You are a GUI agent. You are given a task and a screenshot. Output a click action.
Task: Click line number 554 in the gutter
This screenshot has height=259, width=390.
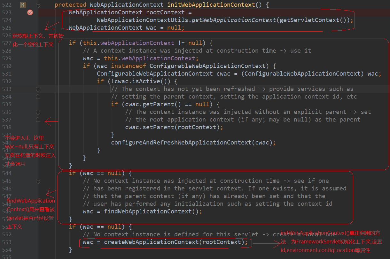tap(7, 250)
